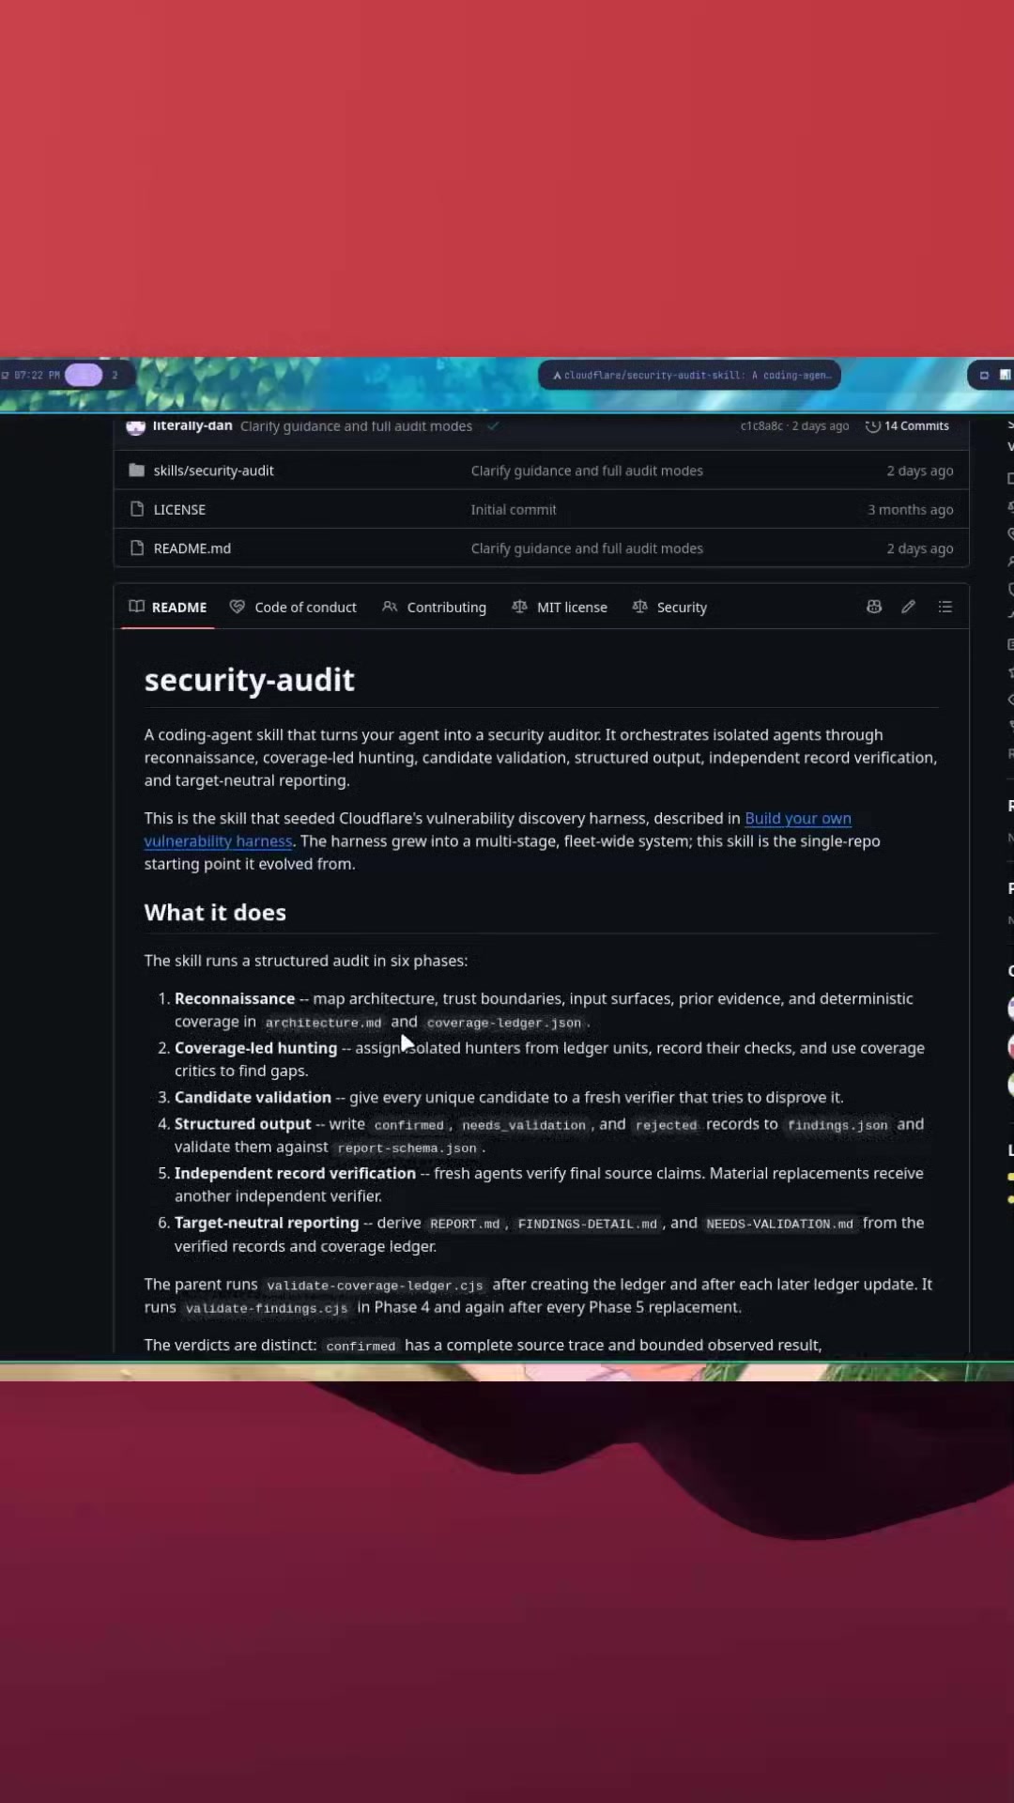Viewport: 1014px width, 1803px height.
Task: Click the 'NEEDS-VALIDATION.md' code span
Action: coord(779,1224)
